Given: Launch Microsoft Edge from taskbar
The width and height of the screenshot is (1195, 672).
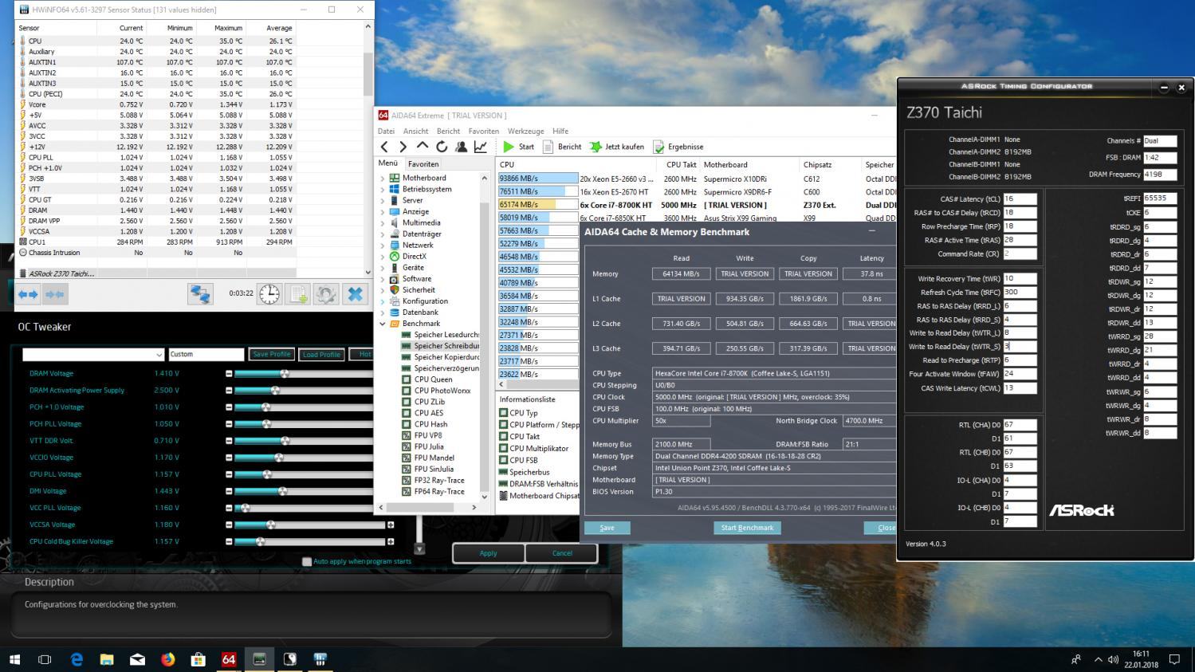Looking at the screenshot, I should point(77,659).
